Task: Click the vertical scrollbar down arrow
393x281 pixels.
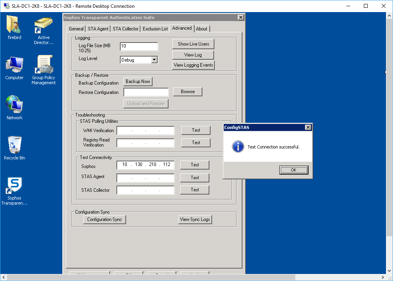Action: coord(389,271)
